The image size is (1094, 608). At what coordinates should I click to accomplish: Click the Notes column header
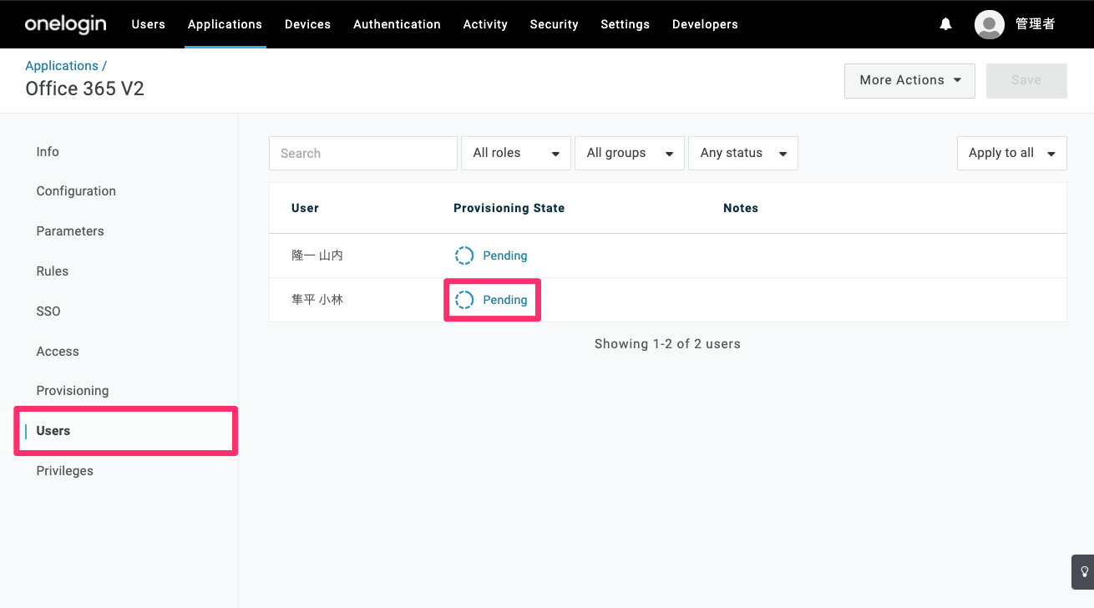(x=741, y=208)
